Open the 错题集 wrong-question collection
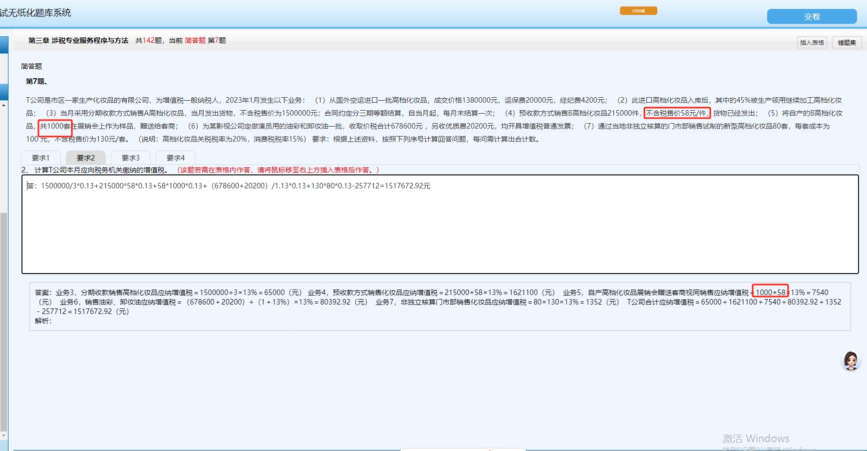This screenshot has height=451, width=867. click(847, 43)
